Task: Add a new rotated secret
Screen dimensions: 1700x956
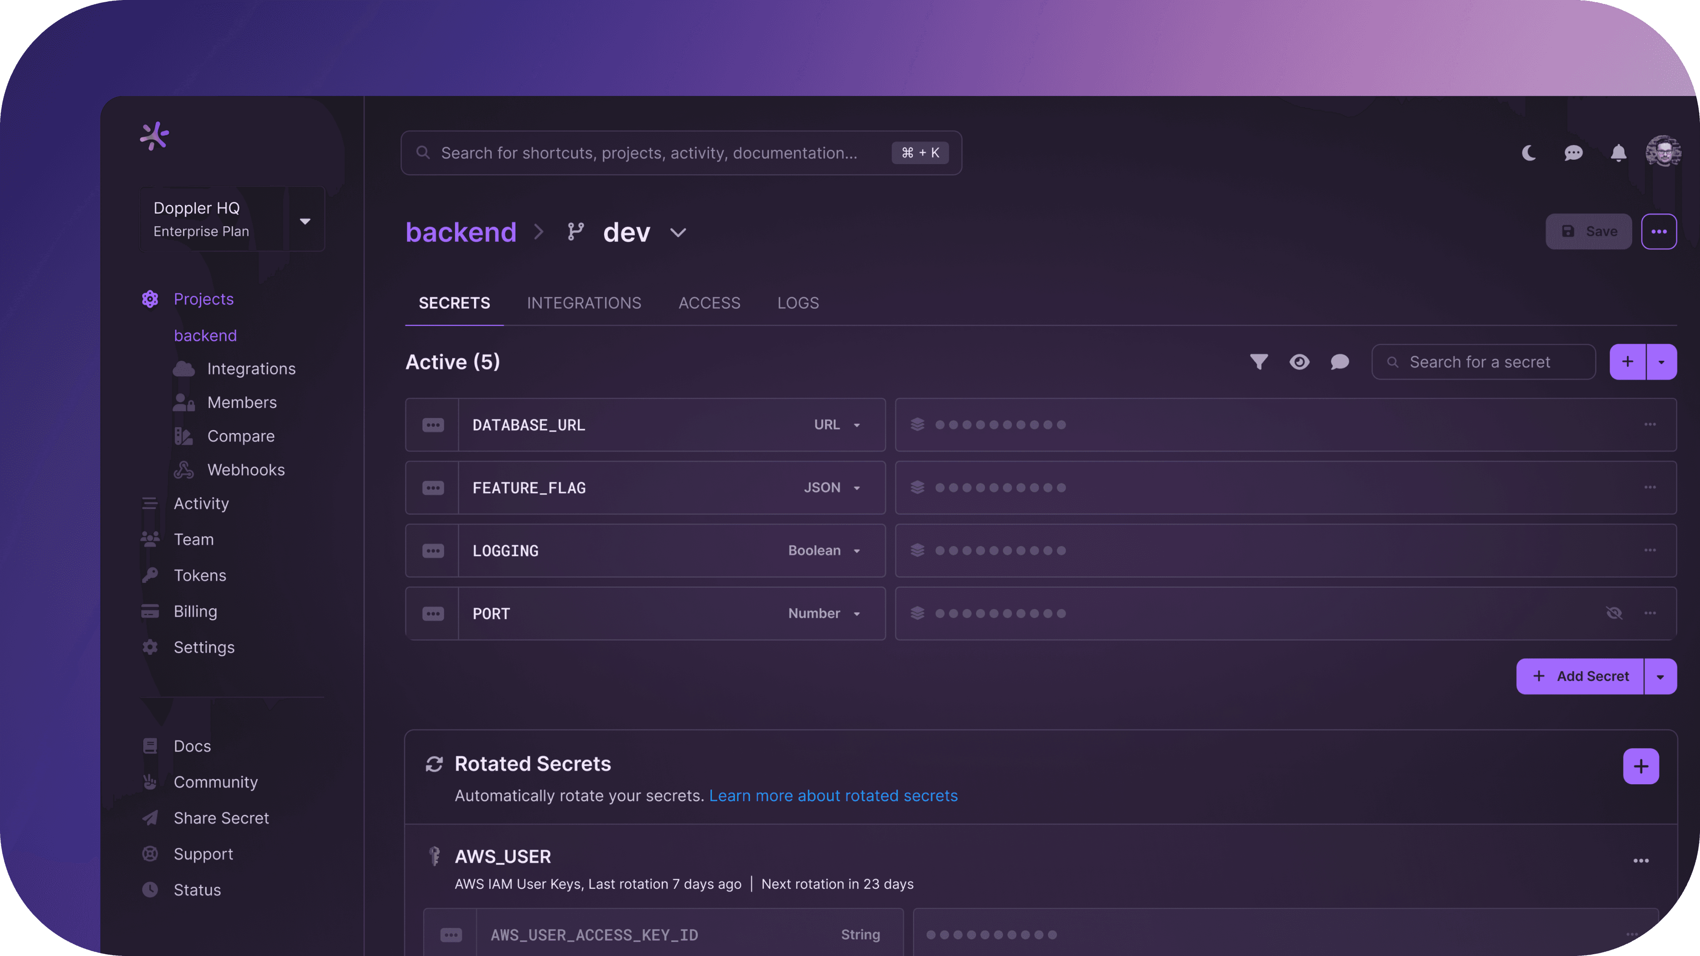Action: click(x=1641, y=766)
